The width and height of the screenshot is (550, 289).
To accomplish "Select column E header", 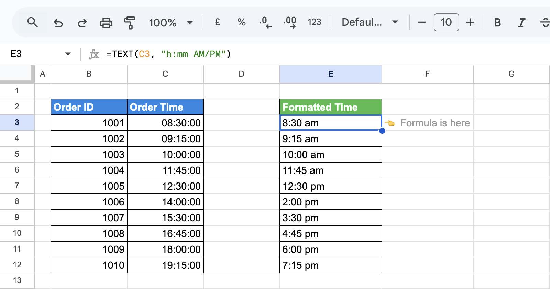I will click(x=331, y=74).
